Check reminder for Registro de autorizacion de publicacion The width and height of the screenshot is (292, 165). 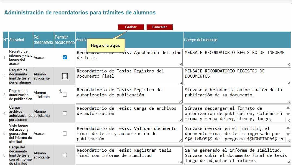tap(65, 95)
